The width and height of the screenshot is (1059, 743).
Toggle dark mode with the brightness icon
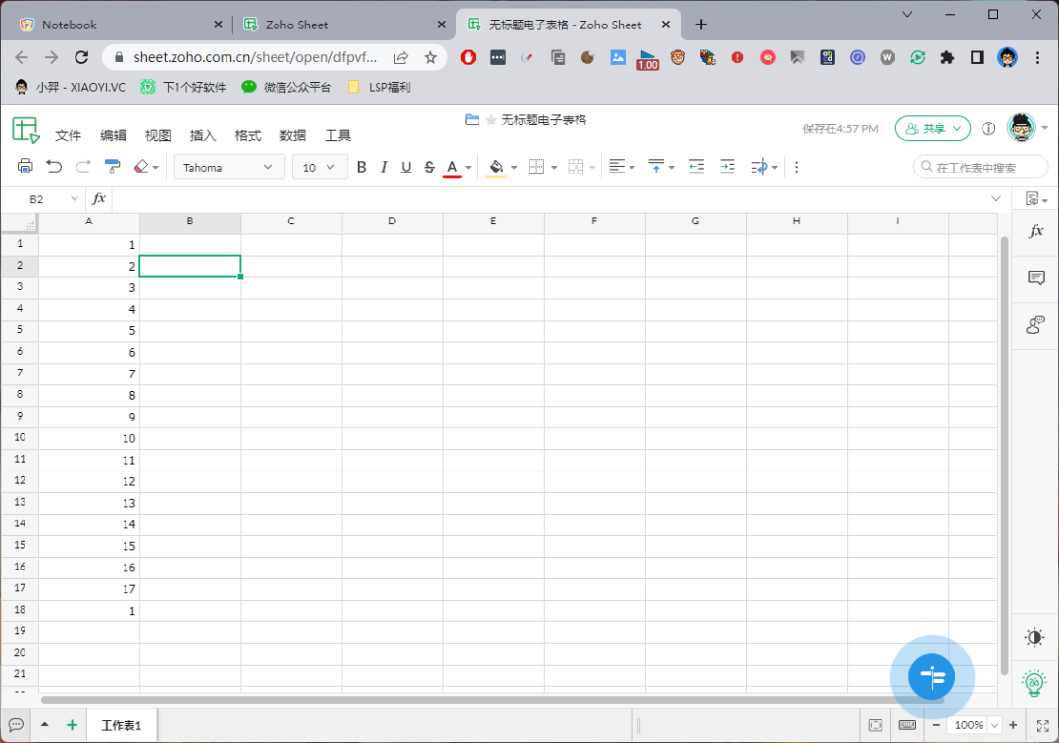[1034, 637]
